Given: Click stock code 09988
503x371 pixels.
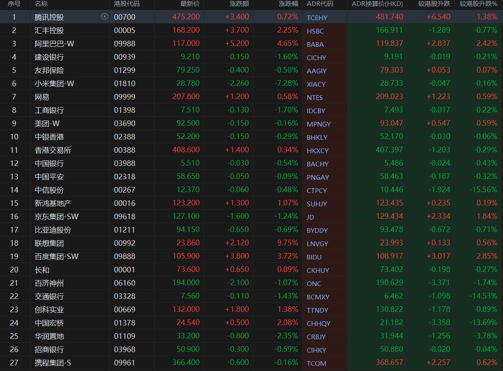Looking at the screenshot, I should pyautogui.click(x=125, y=44).
